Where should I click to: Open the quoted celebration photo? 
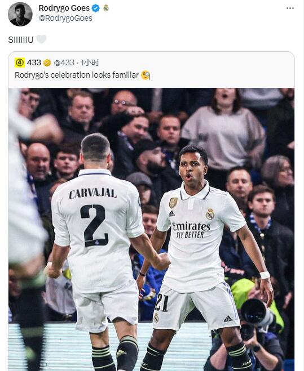tap(151, 229)
